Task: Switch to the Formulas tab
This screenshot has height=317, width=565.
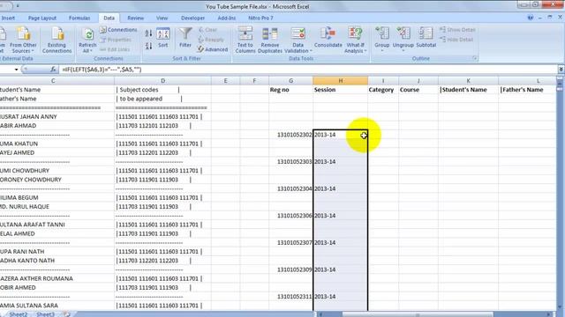Action: click(x=79, y=18)
